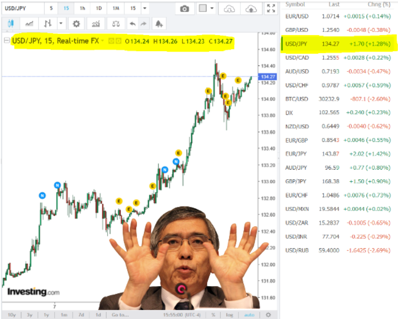Redo the chart action
The width and height of the screenshot is (398, 319).
point(144,24)
